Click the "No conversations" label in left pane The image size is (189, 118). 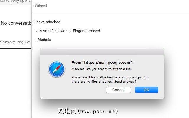(16, 23)
